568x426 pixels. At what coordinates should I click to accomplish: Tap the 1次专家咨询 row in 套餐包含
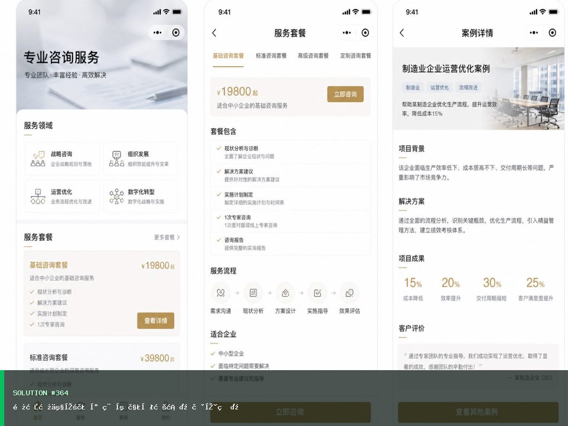tap(290, 221)
